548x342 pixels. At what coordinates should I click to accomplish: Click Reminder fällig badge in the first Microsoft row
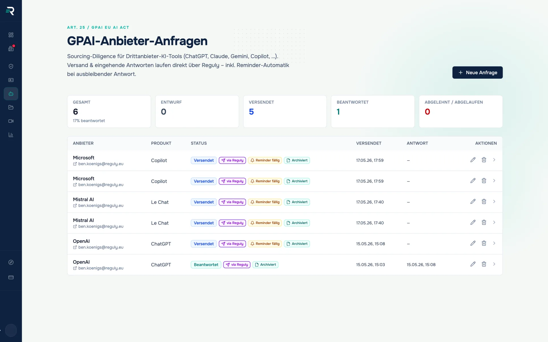[265, 160]
